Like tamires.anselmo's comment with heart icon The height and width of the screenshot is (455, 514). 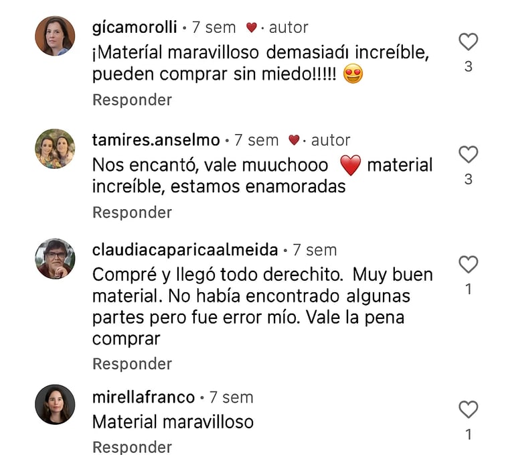pyautogui.click(x=468, y=155)
